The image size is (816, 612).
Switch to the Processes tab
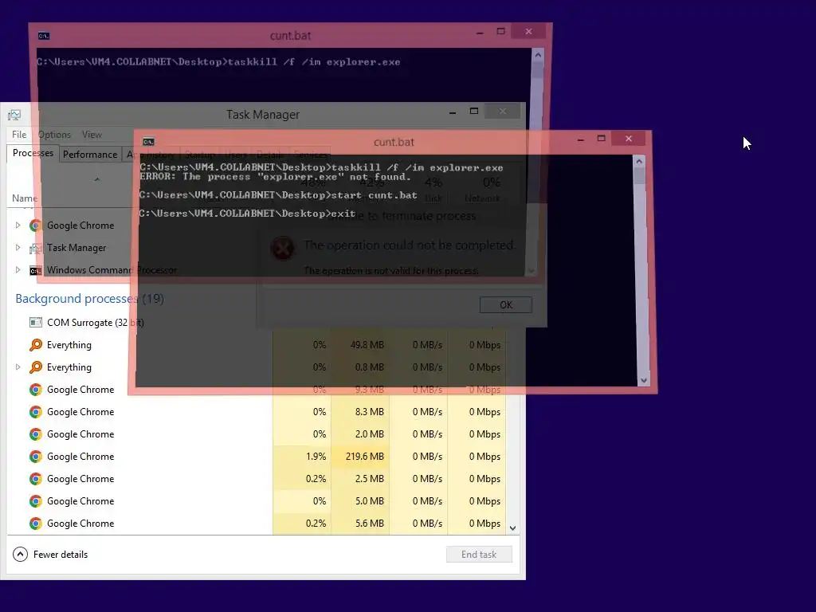pyautogui.click(x=33, y=154)
